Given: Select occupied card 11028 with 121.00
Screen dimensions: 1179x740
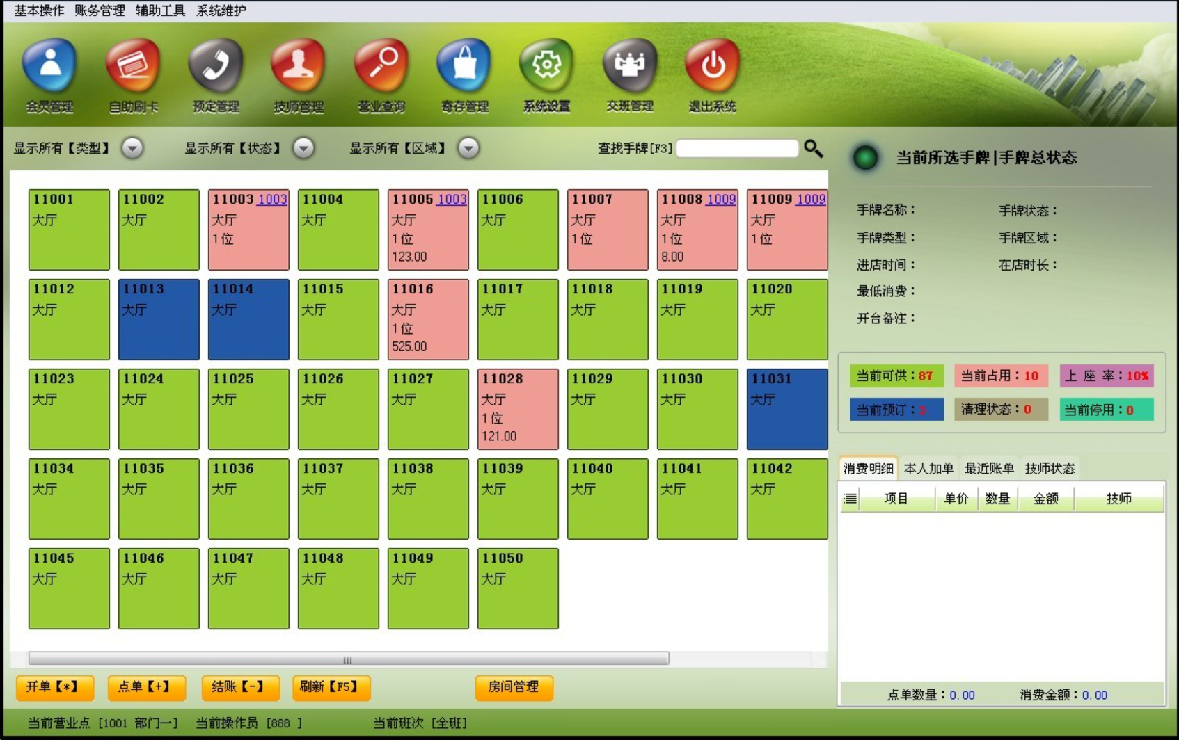Looking at the screenshot, I should [x=518, y=409].
